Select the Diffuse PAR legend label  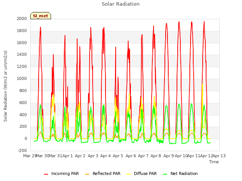[145, 173]
